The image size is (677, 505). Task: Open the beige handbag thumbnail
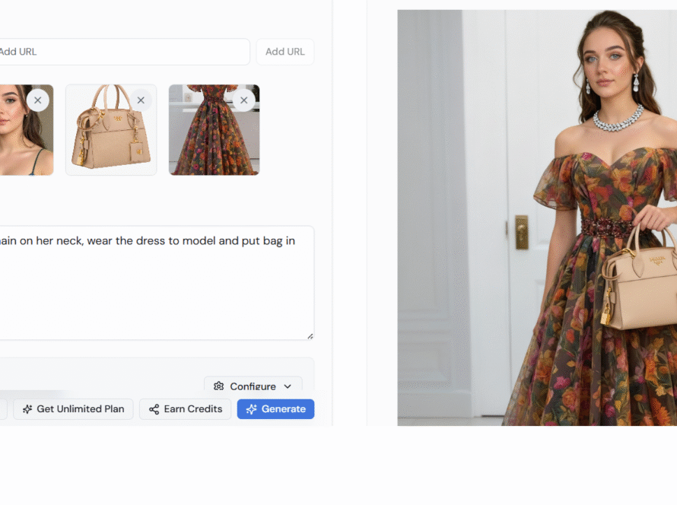coord(111,130)
